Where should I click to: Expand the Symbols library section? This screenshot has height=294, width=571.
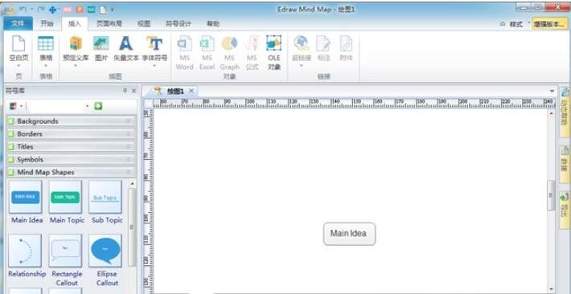(x=72, y=159)
